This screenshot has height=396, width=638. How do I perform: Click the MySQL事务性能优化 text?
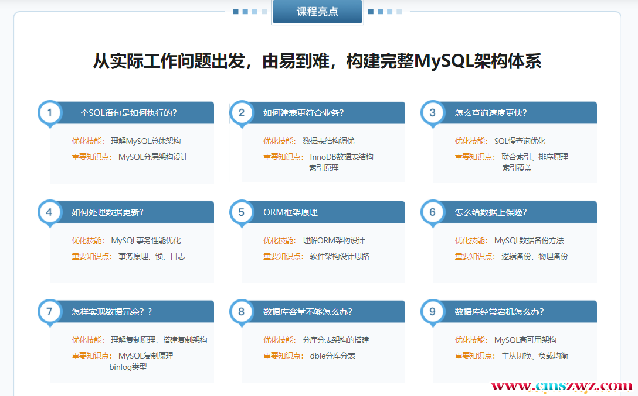[x=146, y=240]
